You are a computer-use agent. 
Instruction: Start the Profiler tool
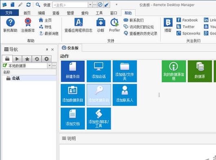tap(115, 25)
